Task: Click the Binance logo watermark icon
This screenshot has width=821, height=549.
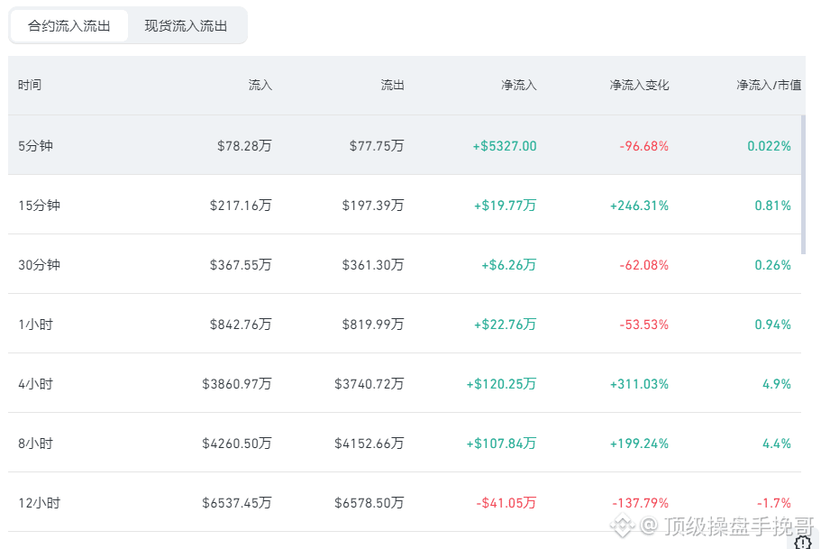Action: pos(622,525)
